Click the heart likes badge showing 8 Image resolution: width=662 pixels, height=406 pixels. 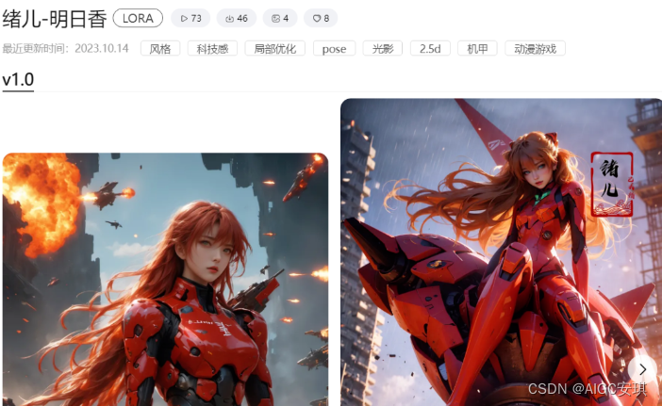coord(321,18)
